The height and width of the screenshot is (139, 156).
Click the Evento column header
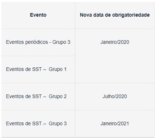tap(38, 15)
